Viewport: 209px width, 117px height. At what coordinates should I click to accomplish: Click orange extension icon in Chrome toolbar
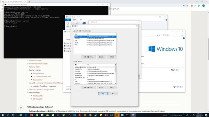click(x=192, y=6)
